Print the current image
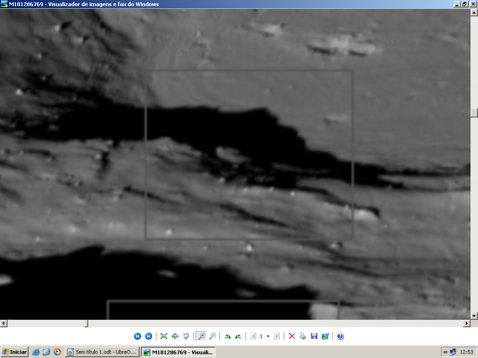This screenshot has height=358, width=478. [303, 336]
